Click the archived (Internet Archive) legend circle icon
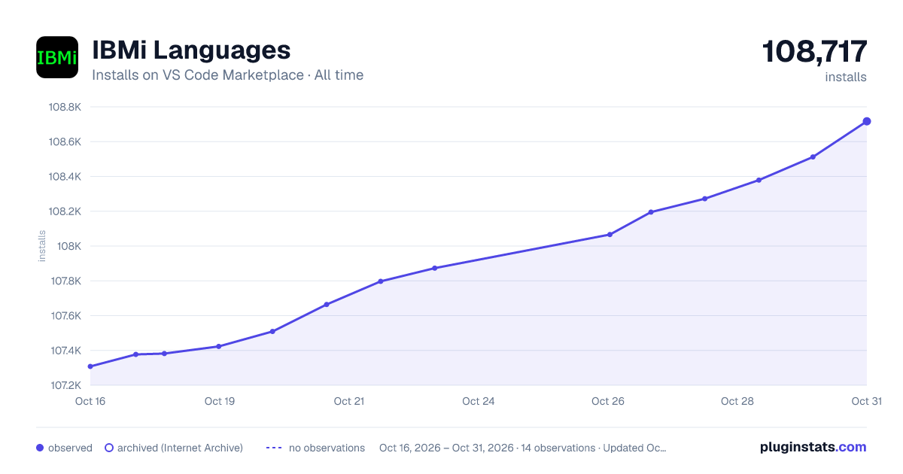Viewport: 903px width, 474px height. pyautogui.click(x=109, y=448)
